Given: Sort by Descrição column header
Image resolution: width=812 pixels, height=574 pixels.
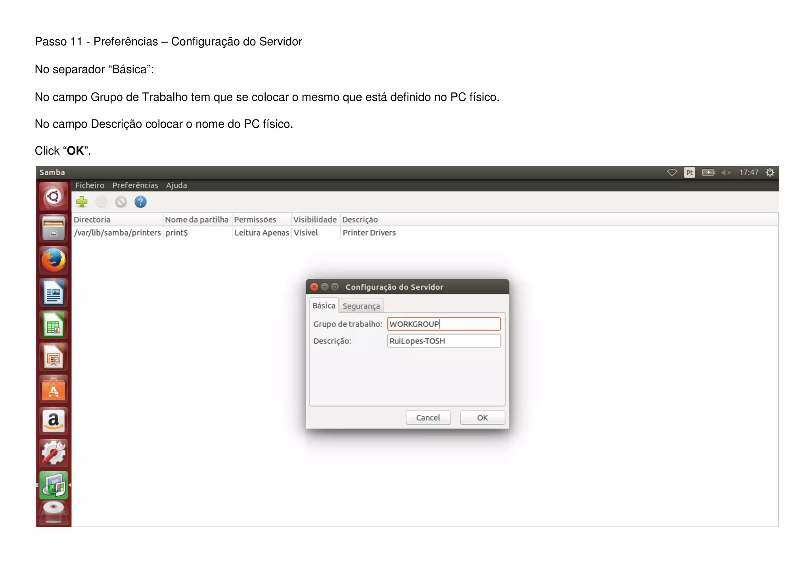Looking at the screenshot, I should click(559, 219).
